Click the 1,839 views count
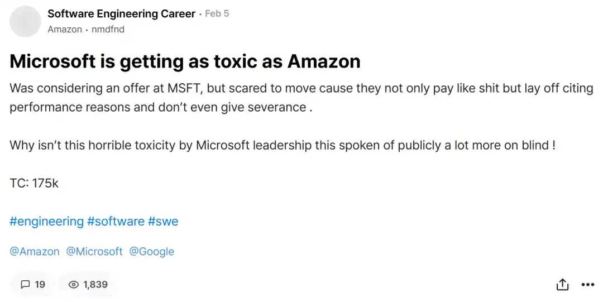Image resolution: width=603 pixels, height=302 pixels. click(95, 285)
